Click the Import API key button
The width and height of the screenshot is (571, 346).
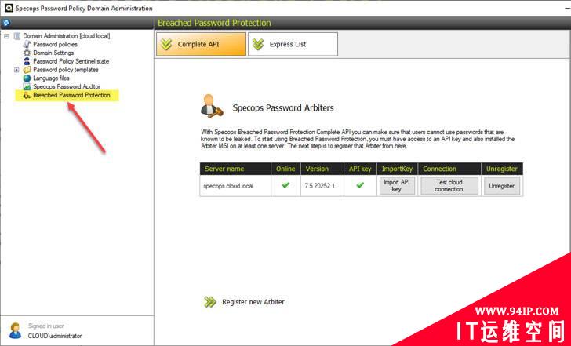397,185
